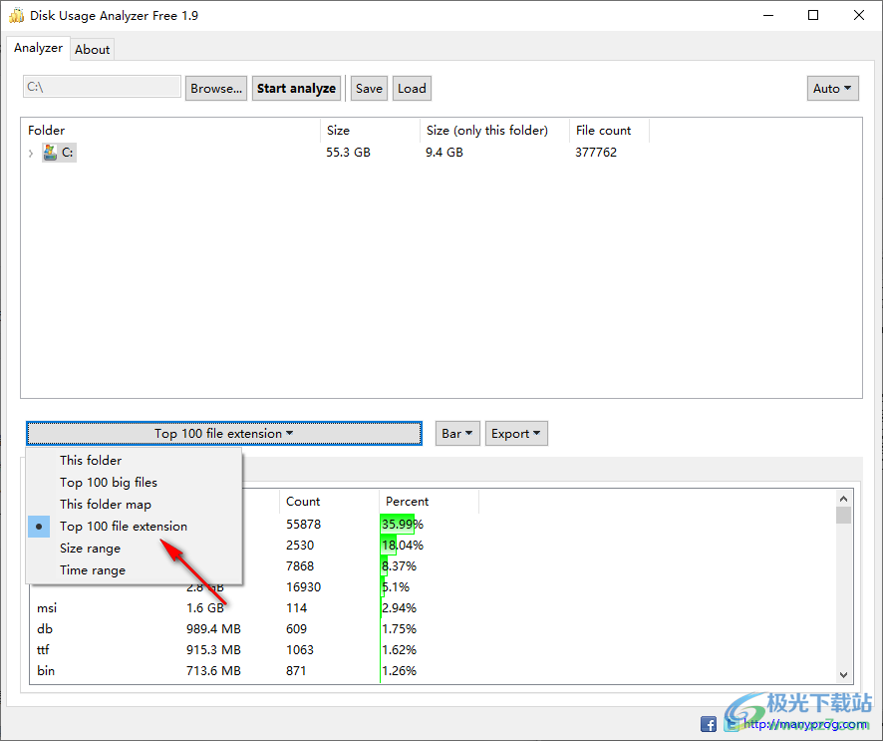The height and width of the screenshot is (741, 883).
Task: Choose 'Size range' menu entry
Action: (135, 549)
